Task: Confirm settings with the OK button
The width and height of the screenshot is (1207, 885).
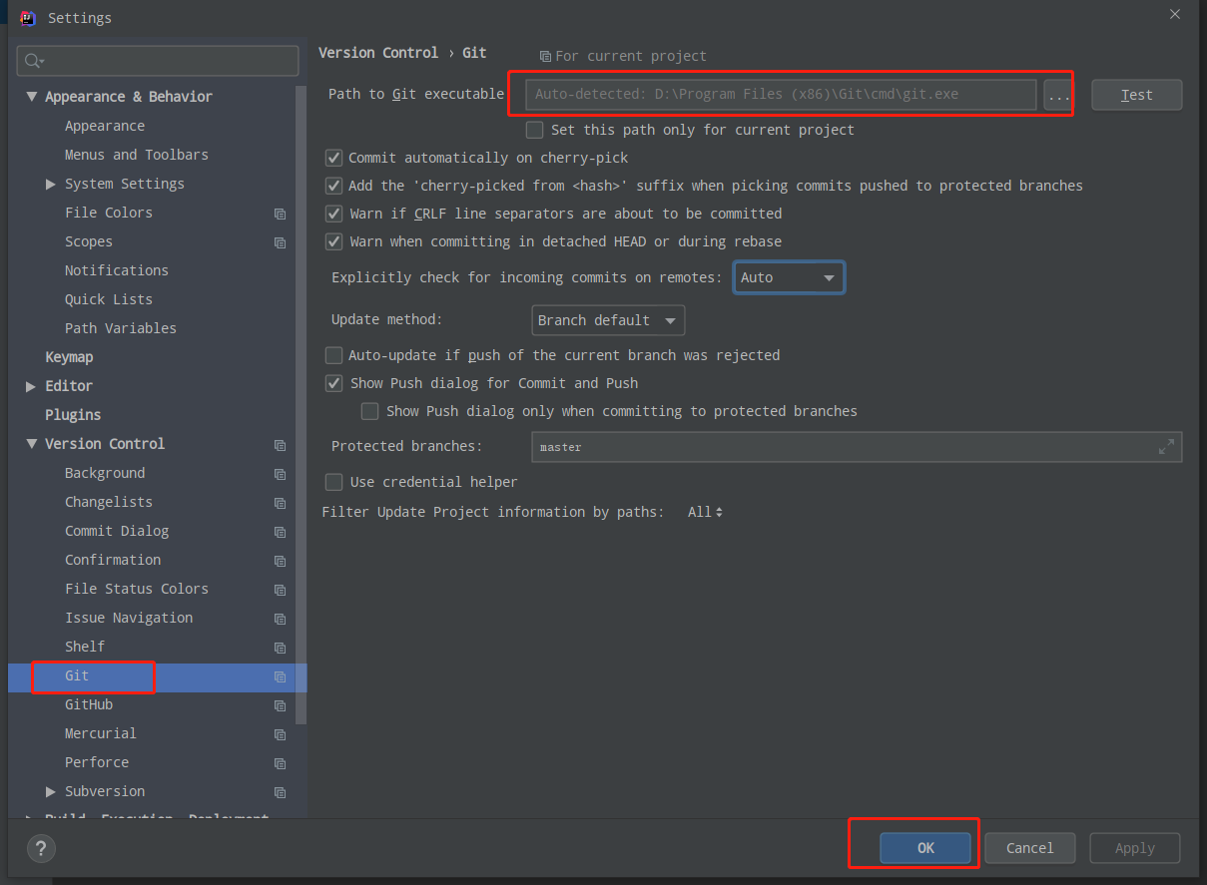Action: click(925, 848)
